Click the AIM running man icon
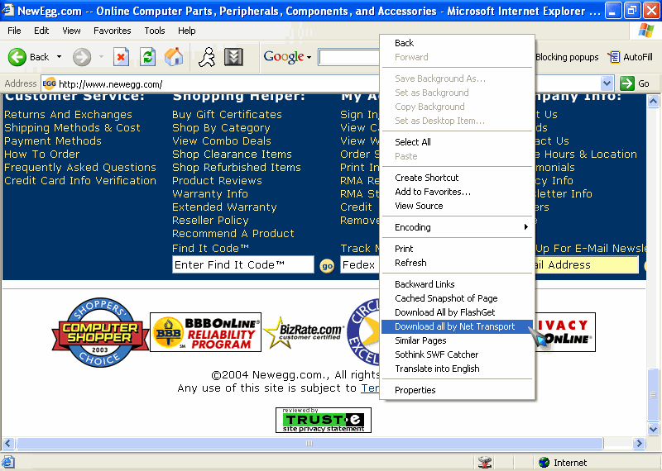This screenshot has width=662, height=471. pos(207,57)
